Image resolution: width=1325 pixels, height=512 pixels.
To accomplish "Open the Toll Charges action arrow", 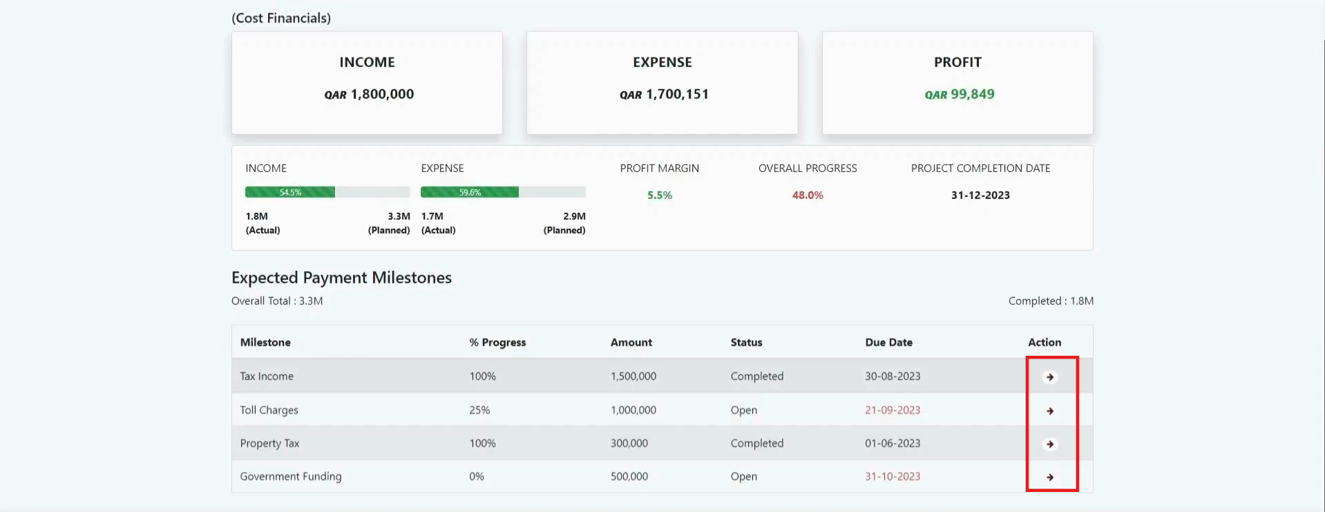I will point(1049,411).
